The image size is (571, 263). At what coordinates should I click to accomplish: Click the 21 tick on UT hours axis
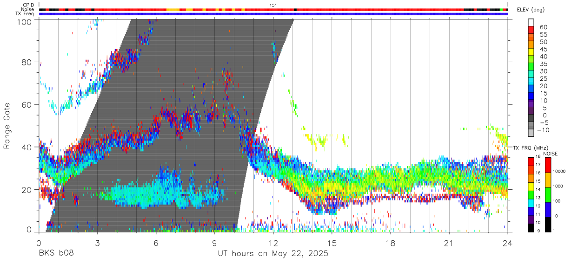(x=449, y=243)
